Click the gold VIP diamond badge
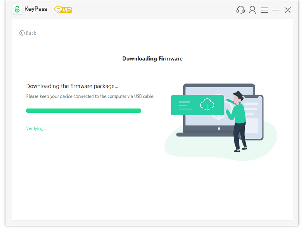Screen dimensions: 304x232 tap(63, 10)
